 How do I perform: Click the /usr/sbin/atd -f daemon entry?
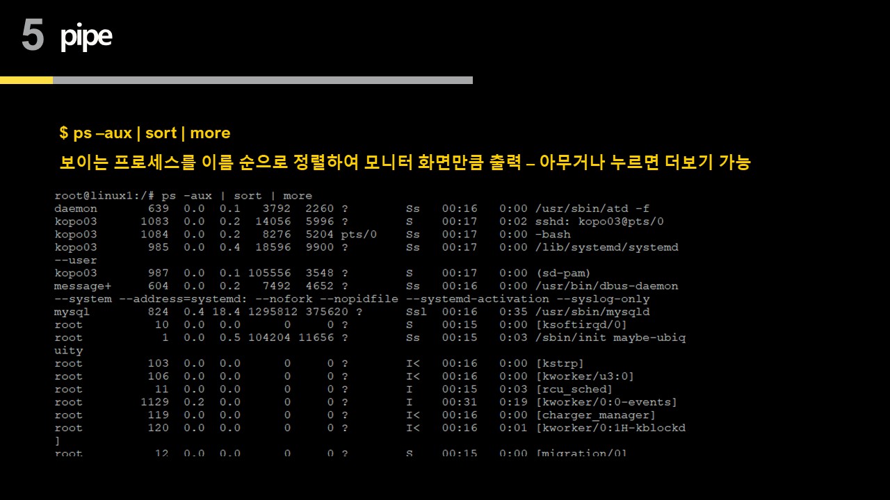pyautogui.click(x=592, y=208)
